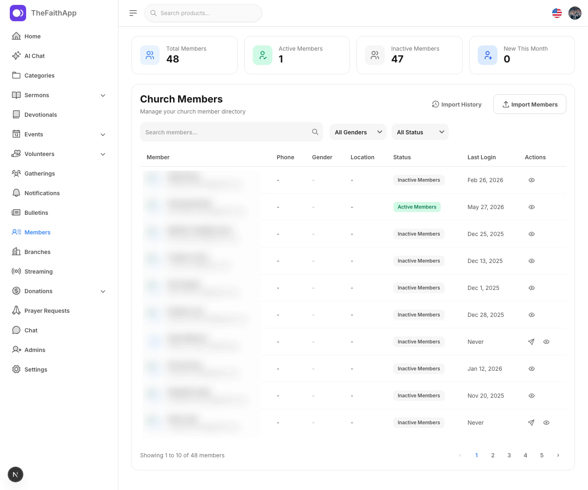Image resolution: width=588 pixels, height=490 pixels.
Task: Expand the Donations submenu chevron
Action: (103, 291)
